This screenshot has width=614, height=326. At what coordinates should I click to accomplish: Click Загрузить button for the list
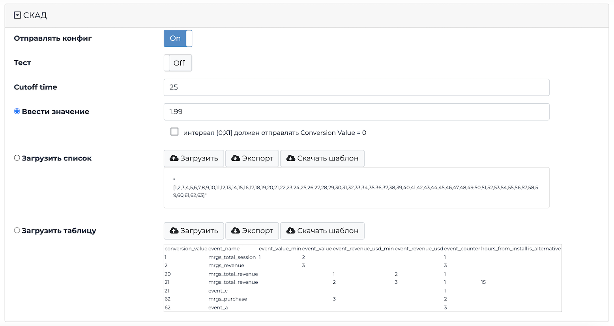(x=194, y=158)
